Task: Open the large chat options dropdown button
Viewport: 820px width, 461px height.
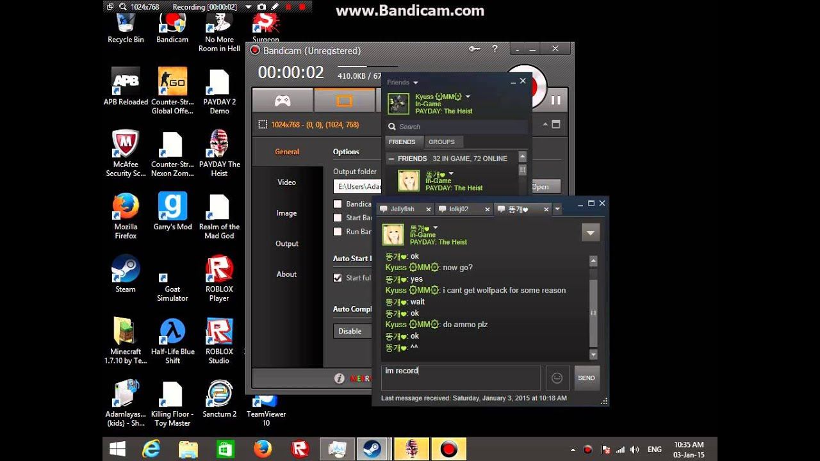Action: pyautogui.click(x=591, y=232)
